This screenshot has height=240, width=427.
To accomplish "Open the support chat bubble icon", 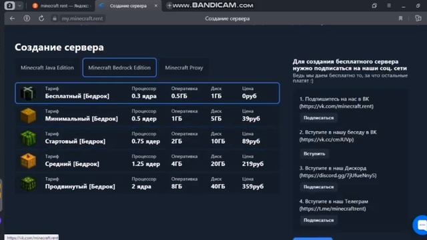I will pos(421,225).
